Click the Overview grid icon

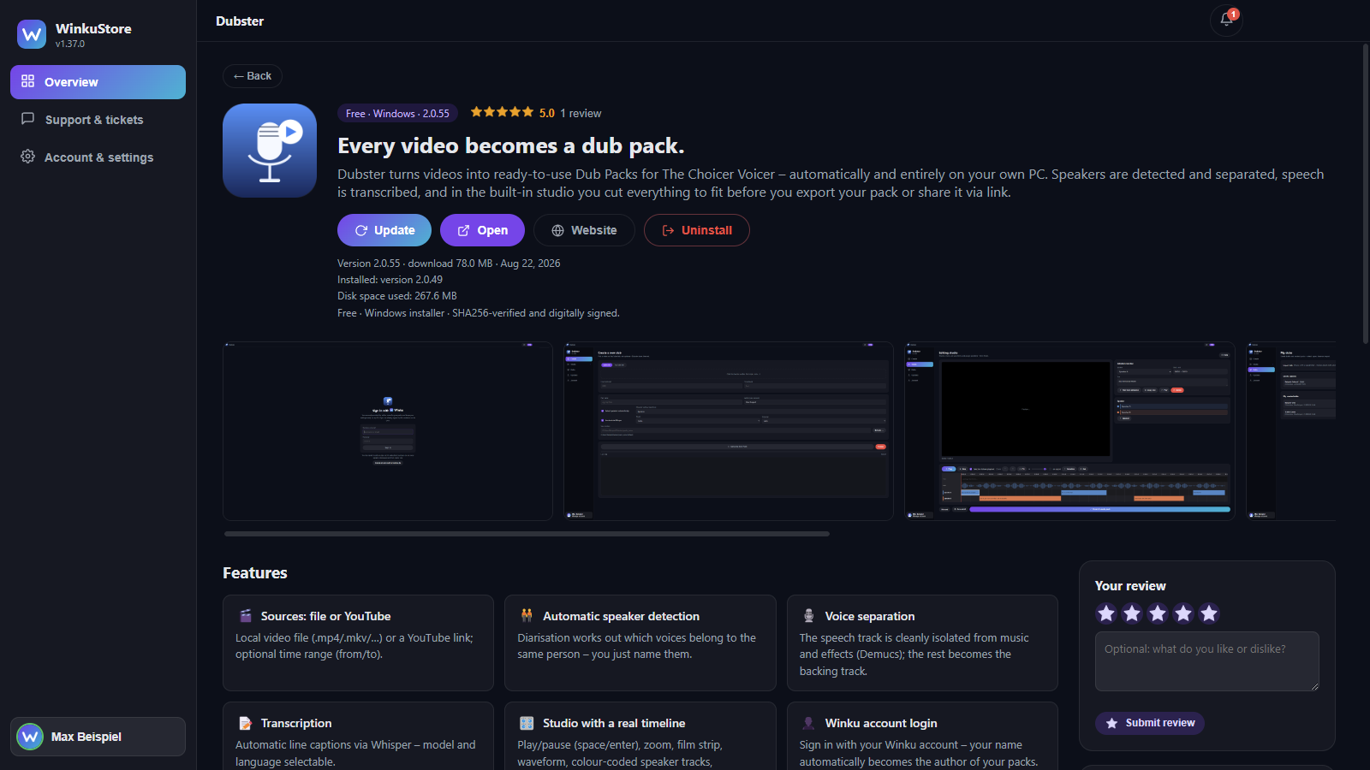(28, 81)
